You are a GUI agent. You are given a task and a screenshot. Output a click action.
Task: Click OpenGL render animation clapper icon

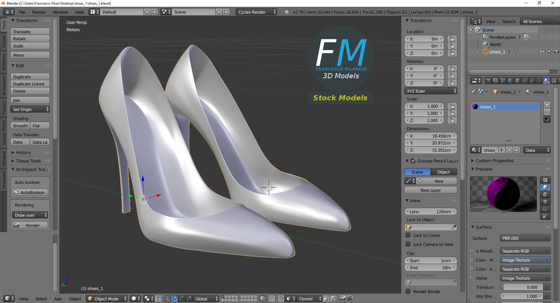click(x=350, y=299)
